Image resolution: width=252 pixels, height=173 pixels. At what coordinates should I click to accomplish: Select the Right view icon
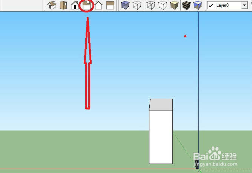[87, 5]
